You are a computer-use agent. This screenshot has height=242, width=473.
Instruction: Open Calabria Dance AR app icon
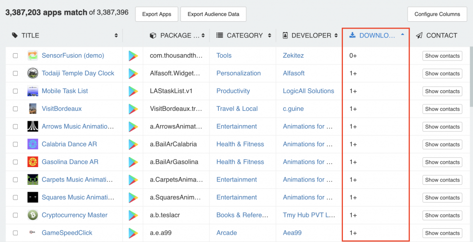click(33, 144)
